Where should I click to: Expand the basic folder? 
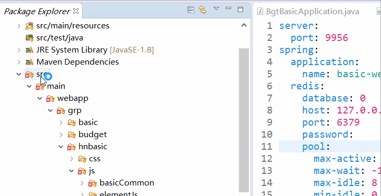(x=61, y=122)
